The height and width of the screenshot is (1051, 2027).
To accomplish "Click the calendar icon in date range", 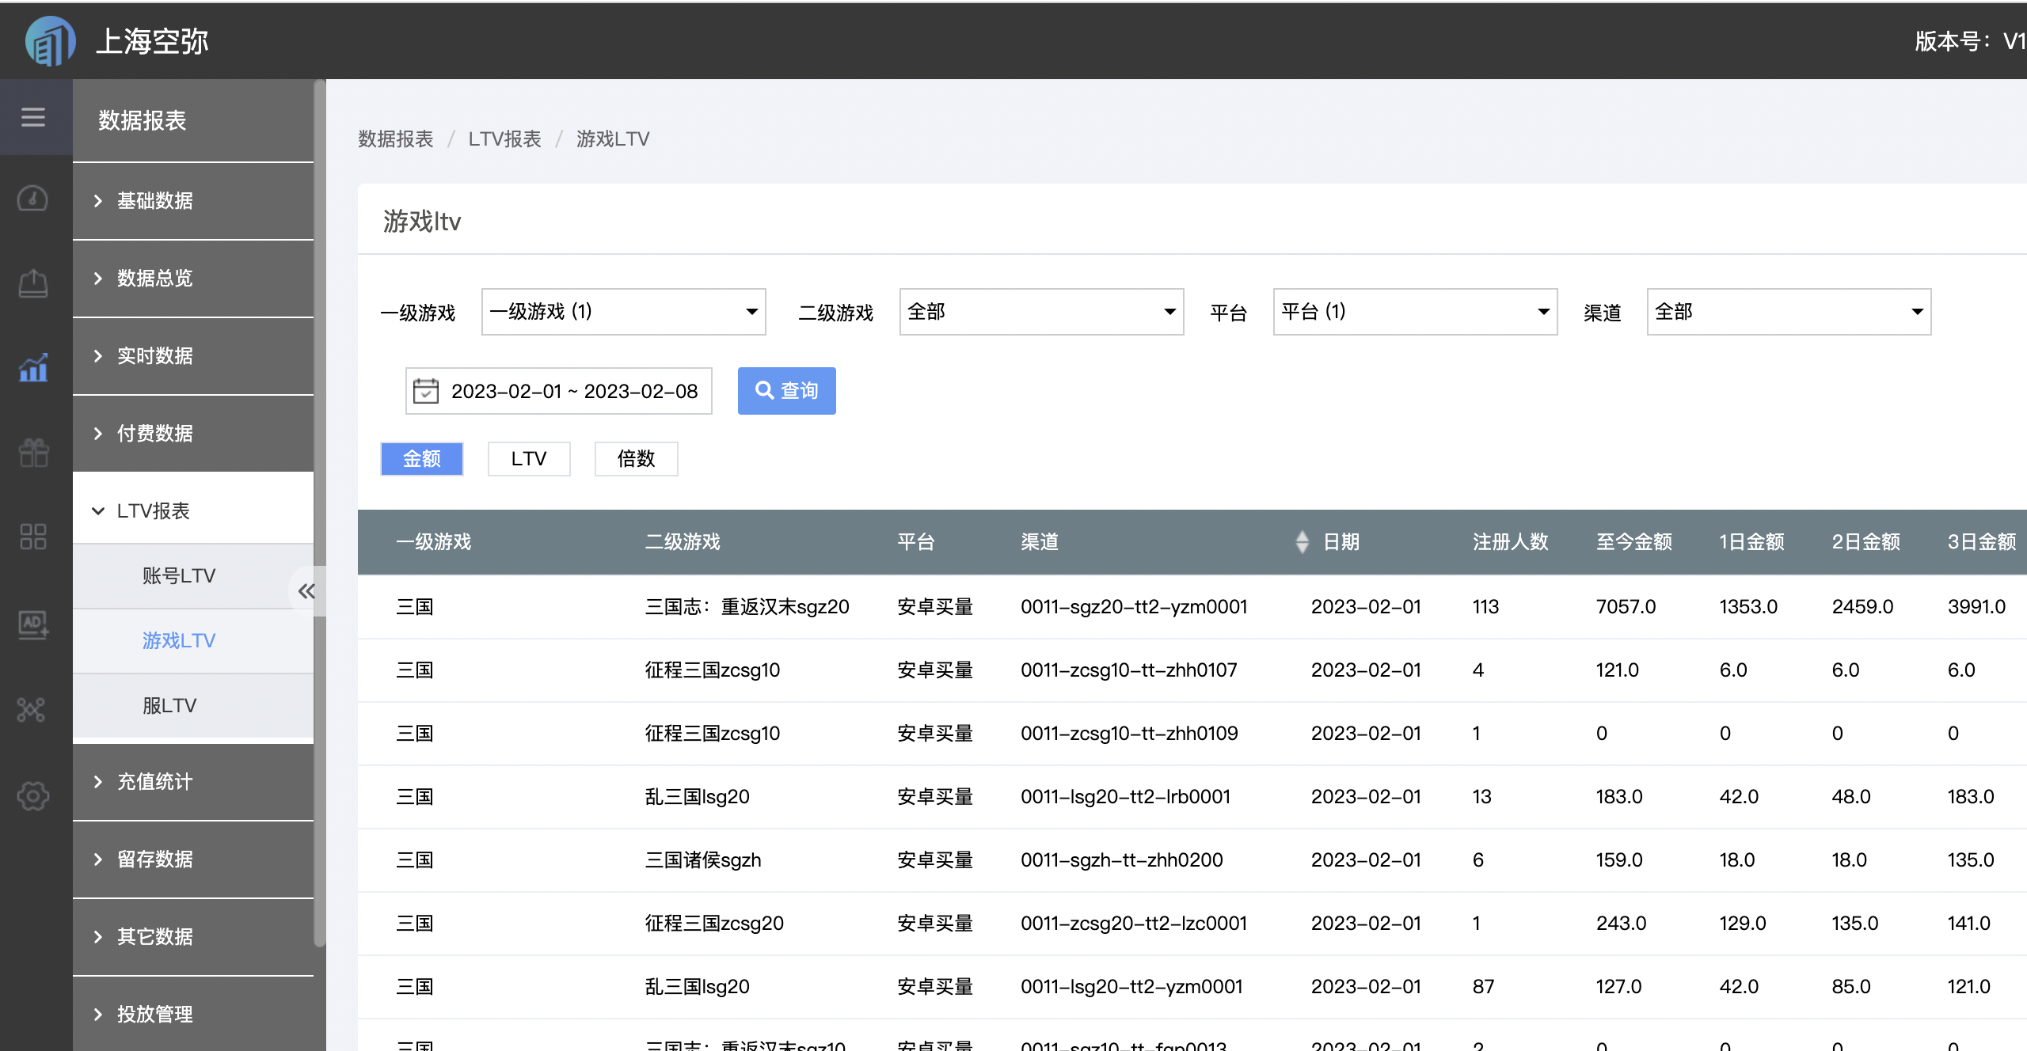I will pos(426,391).
